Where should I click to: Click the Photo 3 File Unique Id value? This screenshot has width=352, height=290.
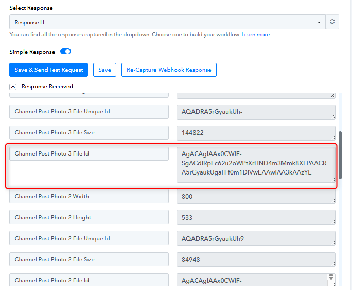tap(256, 112)
